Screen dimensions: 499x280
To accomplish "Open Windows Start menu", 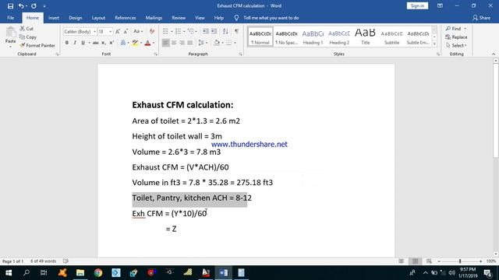I will pos(9,273).
